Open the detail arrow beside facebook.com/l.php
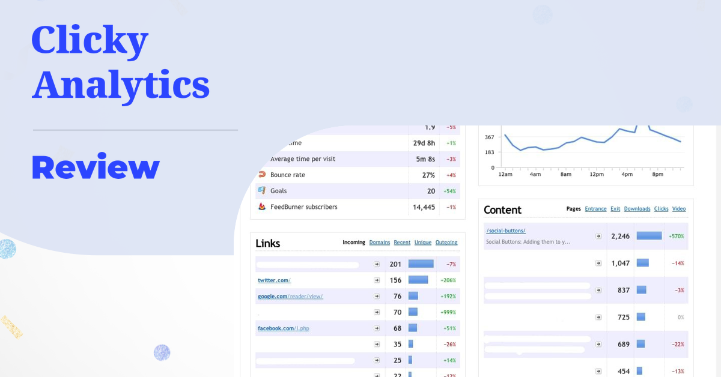The width and height of the screenshot is (721, 377). (x=377, y=328)
